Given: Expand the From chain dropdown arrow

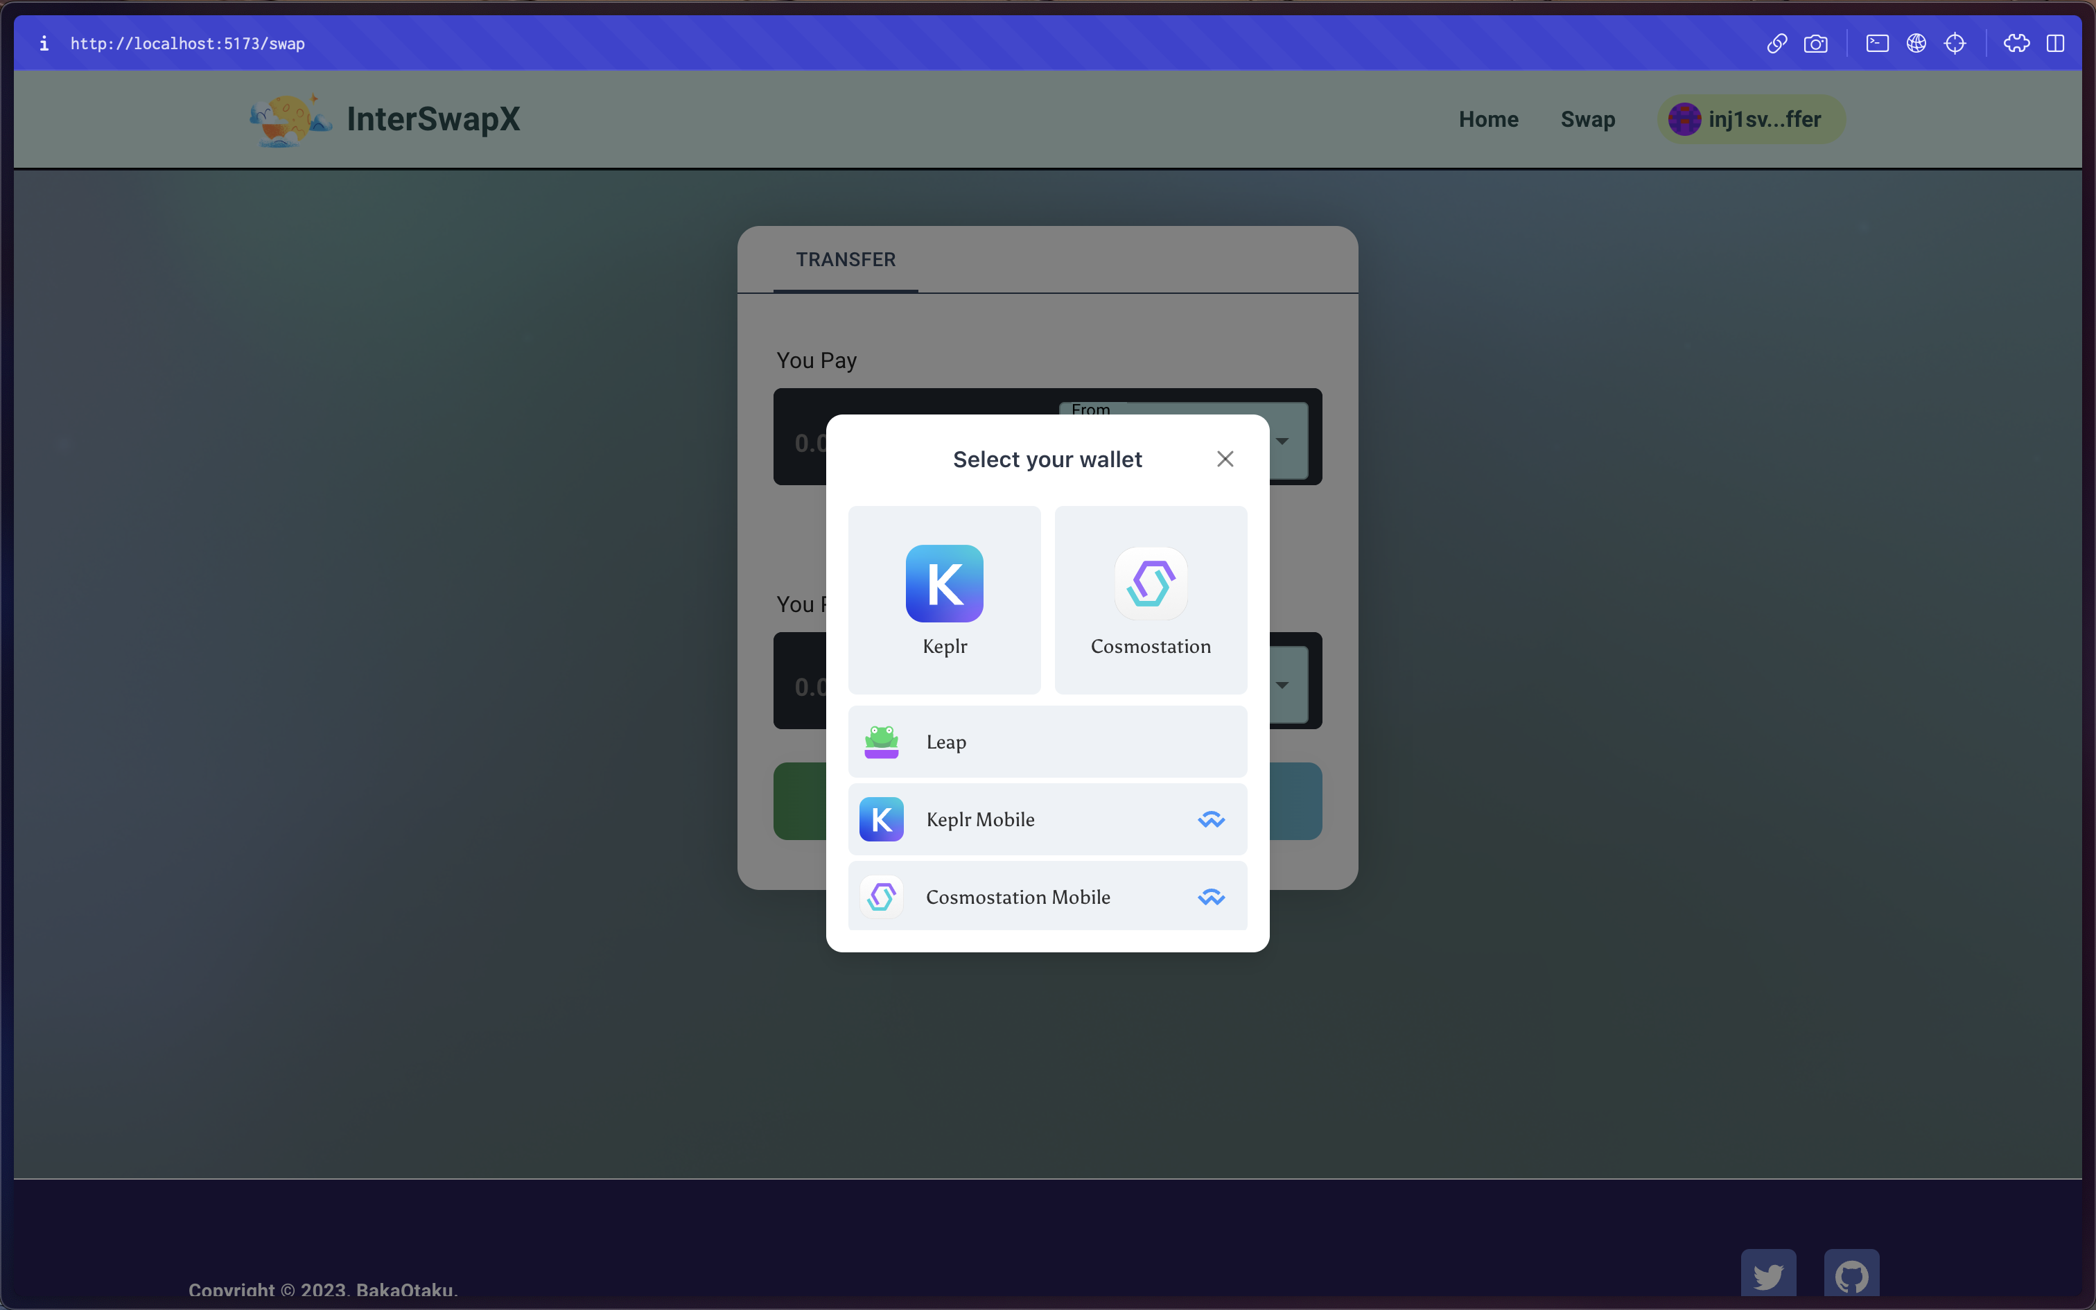Looking at the screenshot, I should click(1282, 441).
